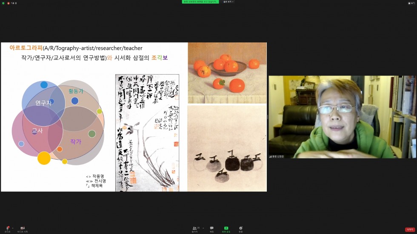The height and width of the screenshot is (234, 417).
Task: Click the speaker name label on video
Action: pyautogui.click(x=277, y=157)
